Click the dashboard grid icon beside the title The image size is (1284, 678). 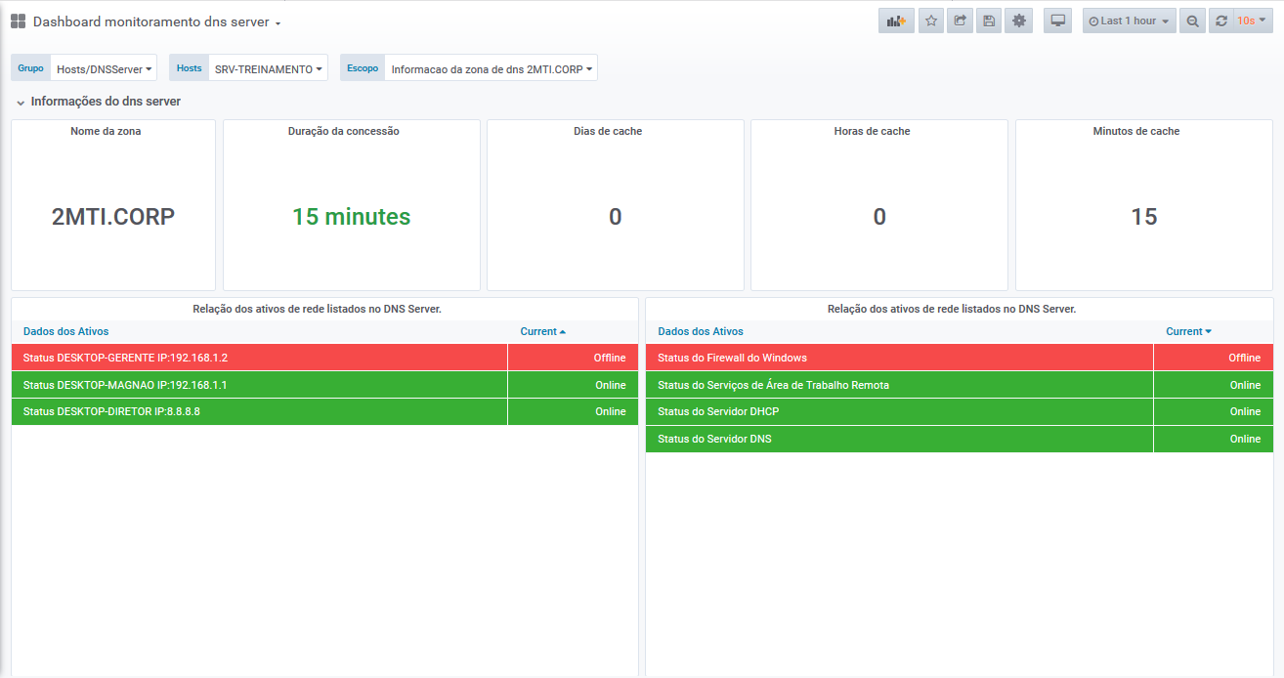(x=18, y=21)
